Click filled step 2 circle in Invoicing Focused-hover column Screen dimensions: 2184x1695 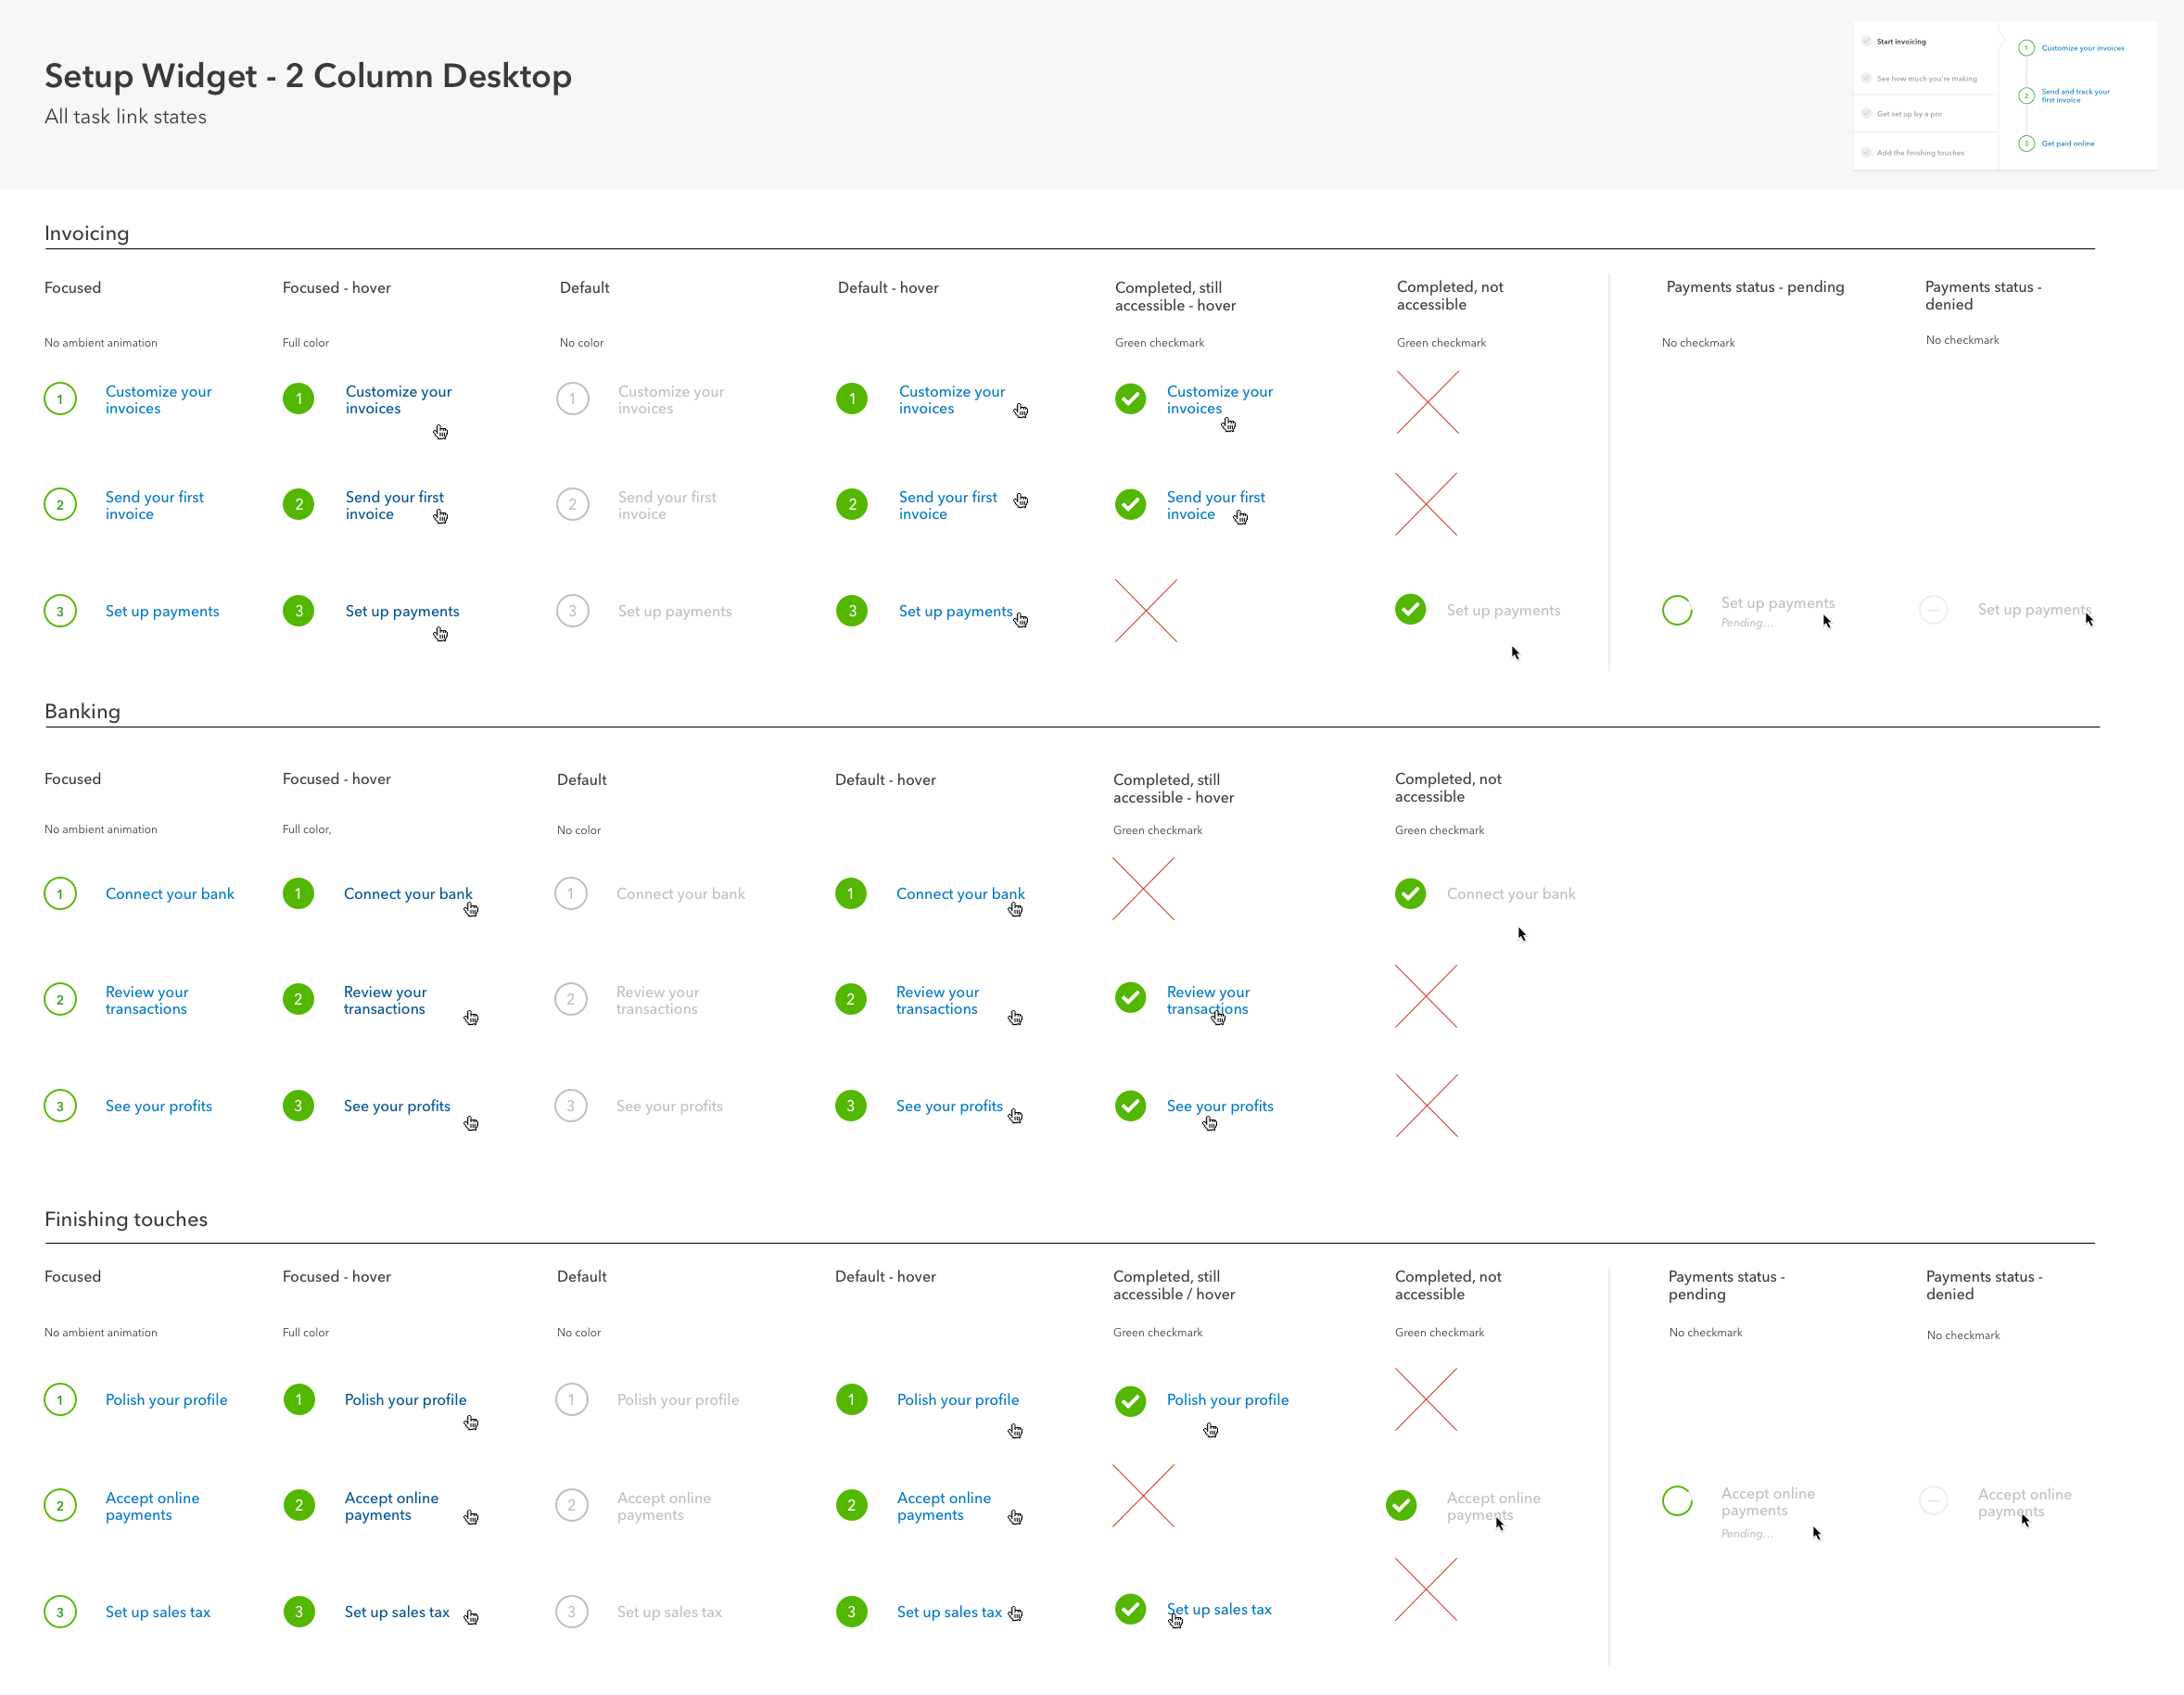(x=298, y=504)
